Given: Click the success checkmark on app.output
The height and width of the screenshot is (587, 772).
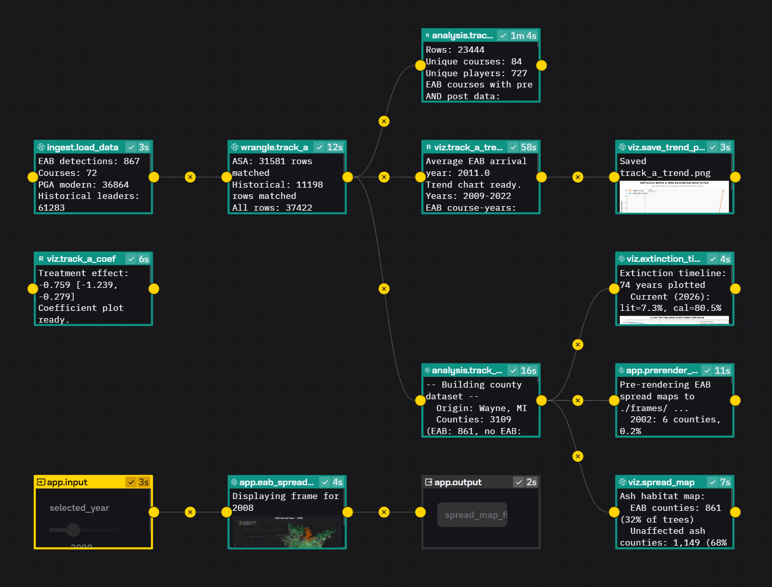Looking at the screenshot, I should pyautogui.click(x=519, y=482).
